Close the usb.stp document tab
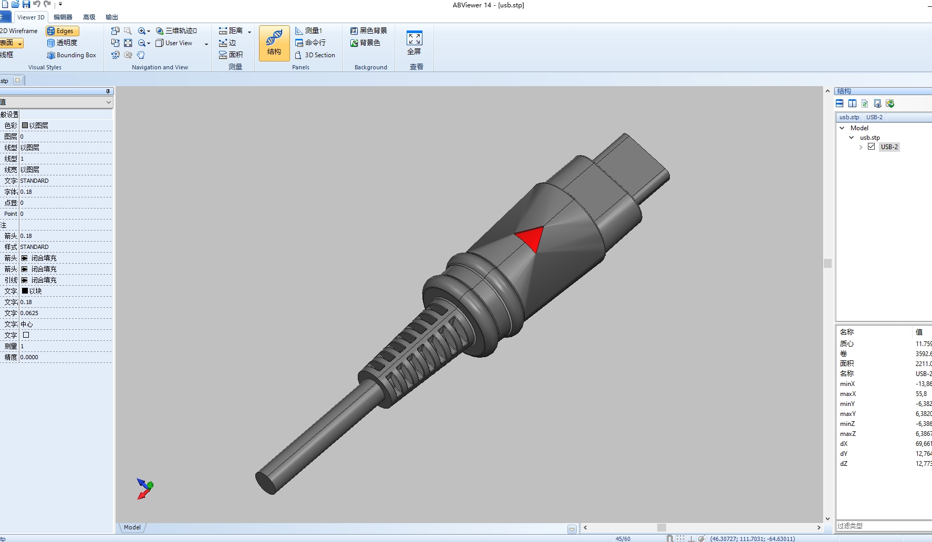 click(x=18, y=80)
